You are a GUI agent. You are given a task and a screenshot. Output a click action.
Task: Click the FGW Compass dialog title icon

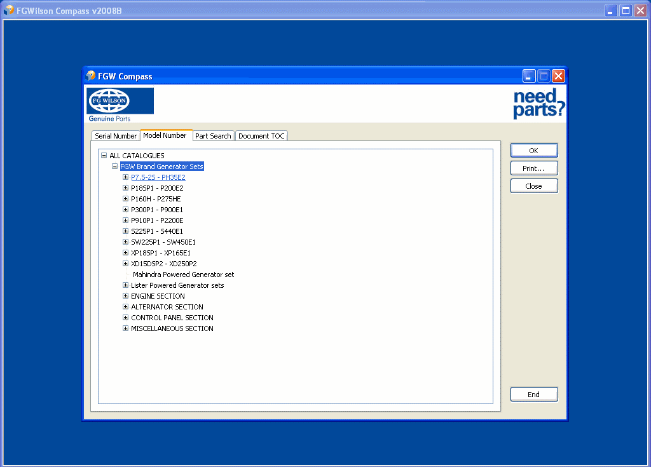click(90, 76)
